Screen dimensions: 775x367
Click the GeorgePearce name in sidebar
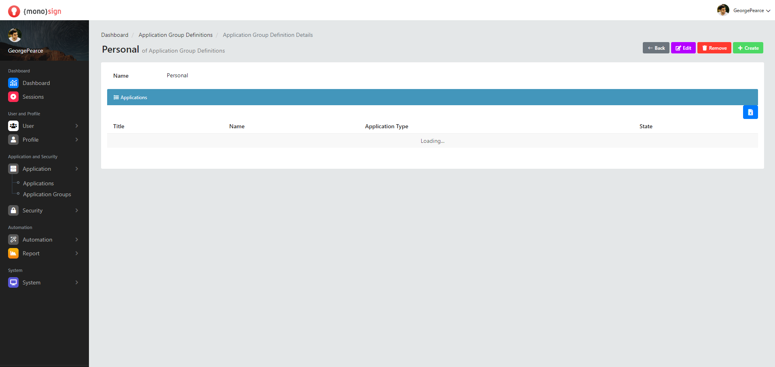[25, 51]
